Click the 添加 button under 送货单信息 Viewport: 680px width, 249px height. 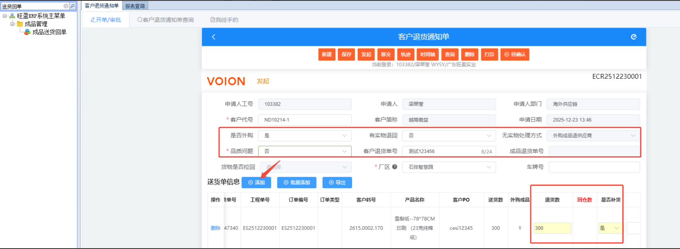[256, 182]
